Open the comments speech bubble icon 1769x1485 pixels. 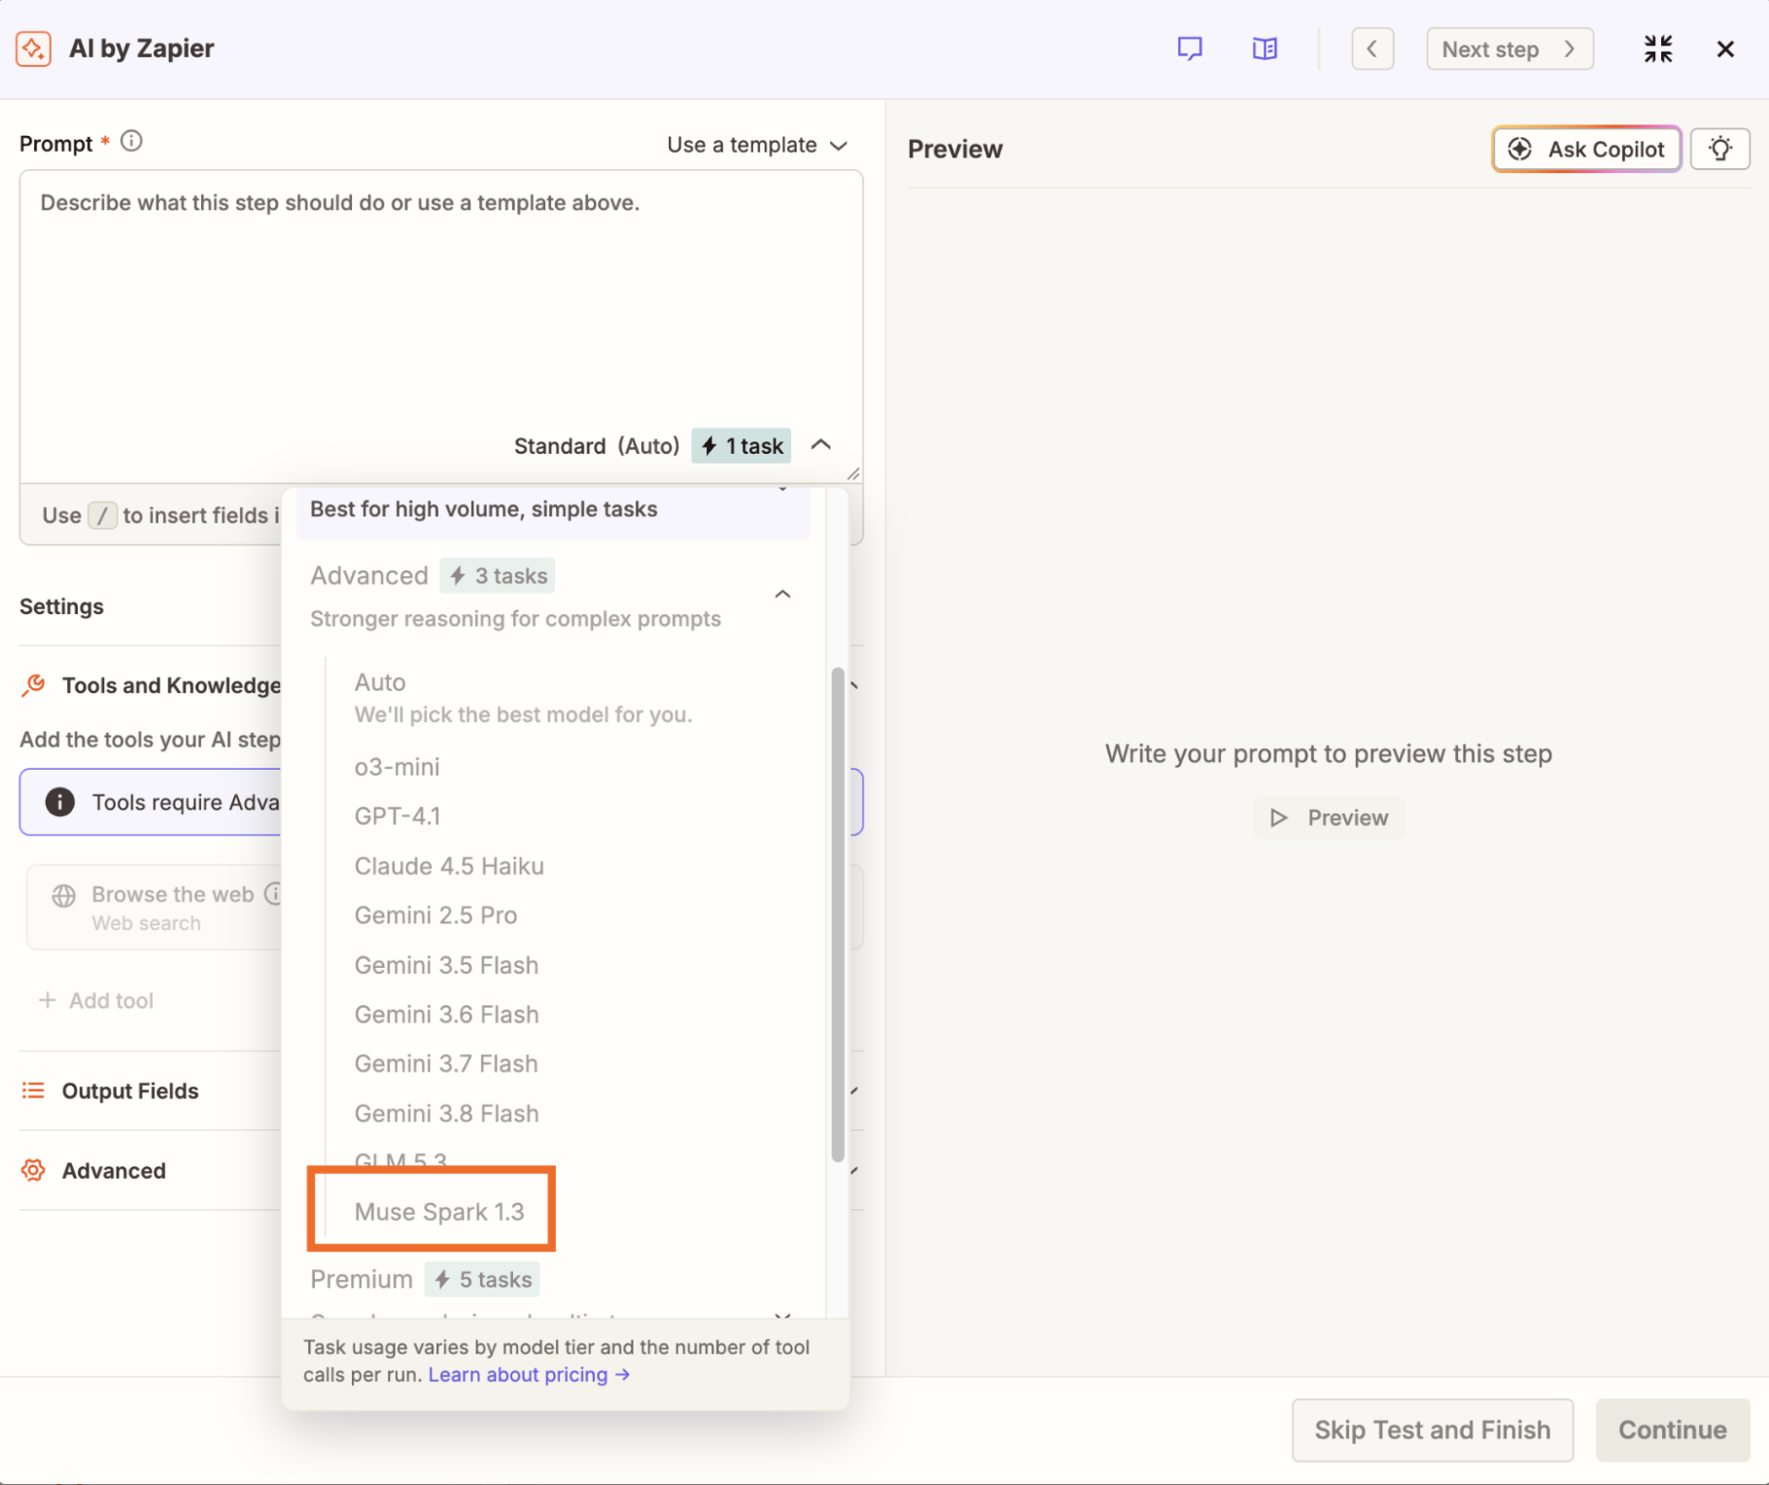[x=1190, y=49]
